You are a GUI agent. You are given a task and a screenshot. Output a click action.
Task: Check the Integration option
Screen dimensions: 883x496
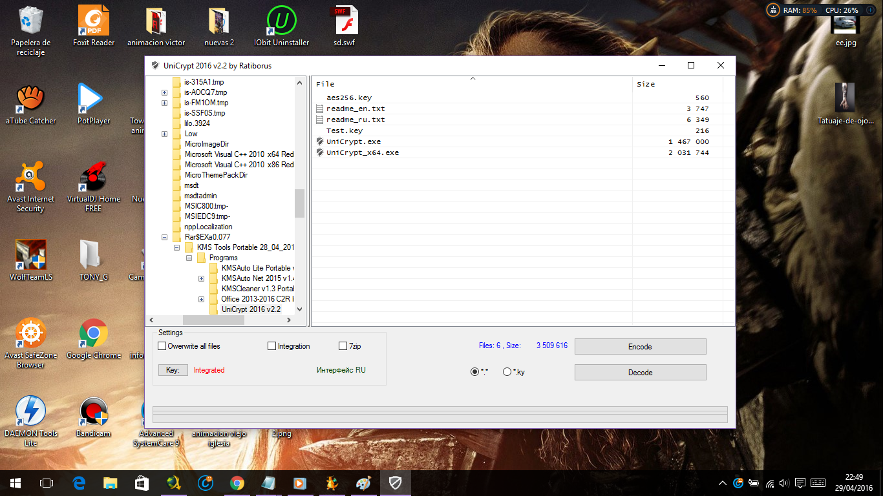coord(271,346)
